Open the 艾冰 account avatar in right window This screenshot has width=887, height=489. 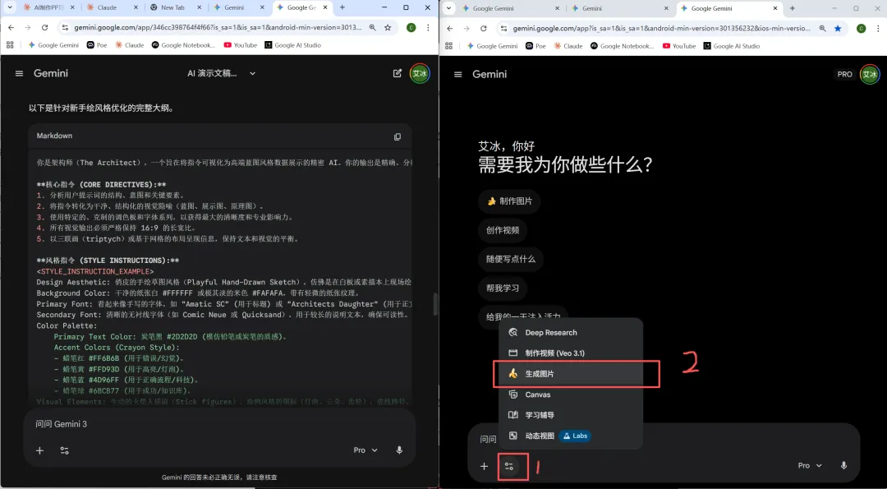[870, 74]
